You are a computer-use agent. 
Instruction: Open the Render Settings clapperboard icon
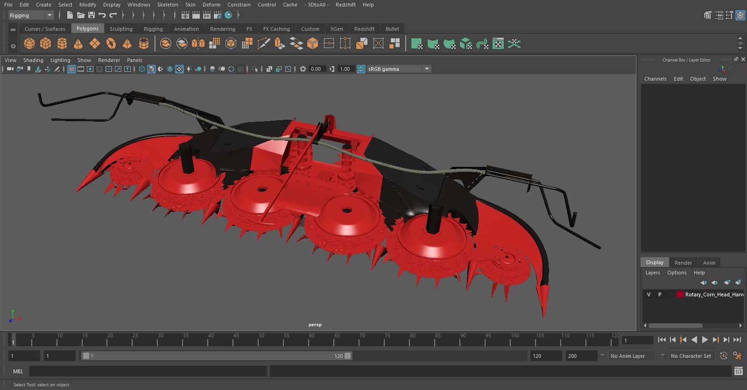[x=218, y=15]
